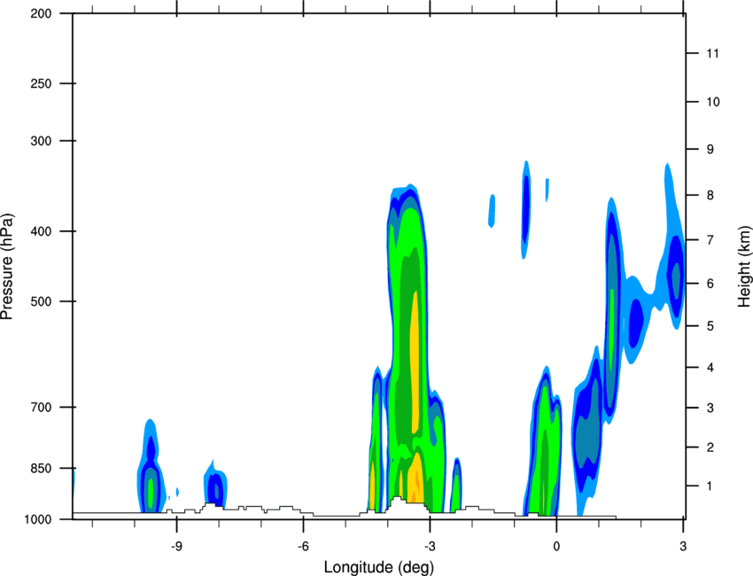The image size is (753, 576).
Task: Click the 250 pressure tick label
Action: point(41,83)
